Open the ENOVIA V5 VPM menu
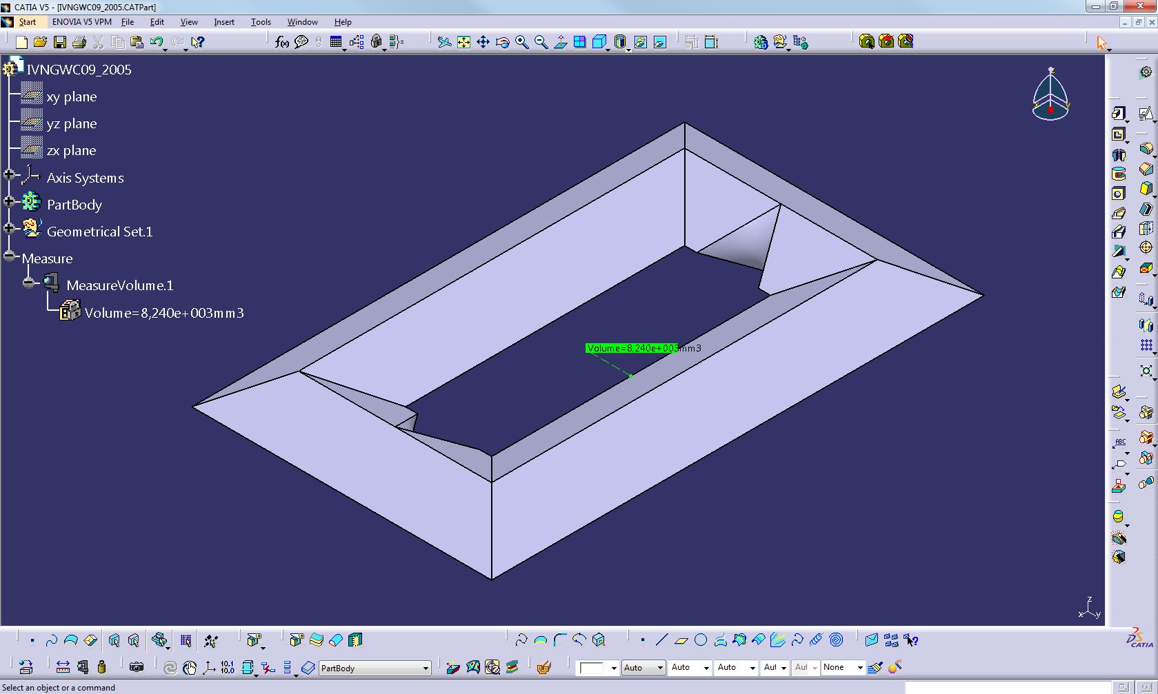 pos(82,22)
